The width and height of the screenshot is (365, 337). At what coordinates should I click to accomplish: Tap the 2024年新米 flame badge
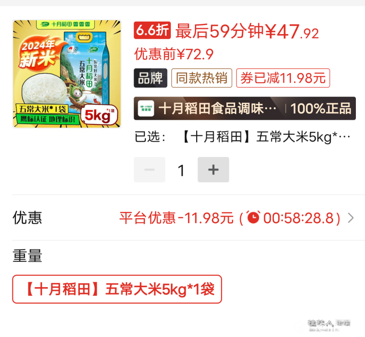coord(39,53)
